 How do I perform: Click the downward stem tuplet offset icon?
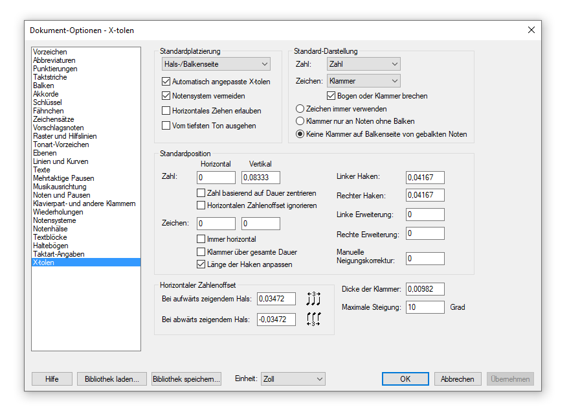313,319
